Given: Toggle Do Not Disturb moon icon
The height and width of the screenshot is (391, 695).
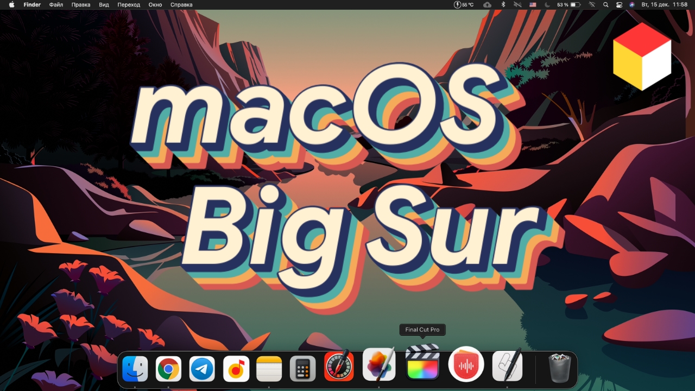Looking at the screenshot, I should coord(547,4).
